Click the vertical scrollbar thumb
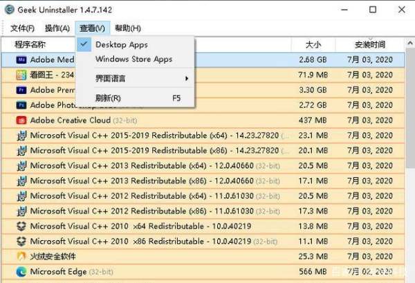Viewport: 415px width, 283px height. point(410,108)
